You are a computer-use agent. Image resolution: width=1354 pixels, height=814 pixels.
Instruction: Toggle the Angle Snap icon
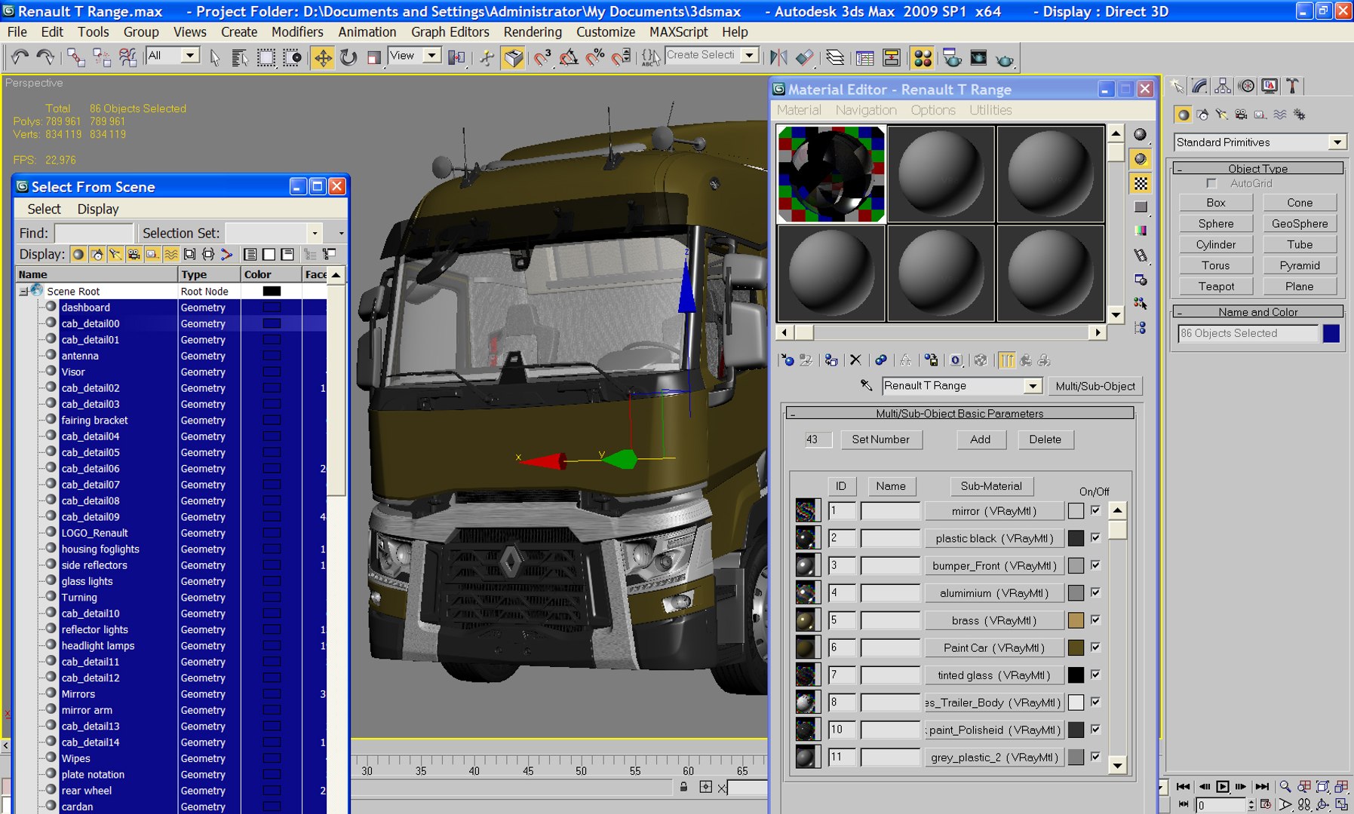tap(569, 57)
